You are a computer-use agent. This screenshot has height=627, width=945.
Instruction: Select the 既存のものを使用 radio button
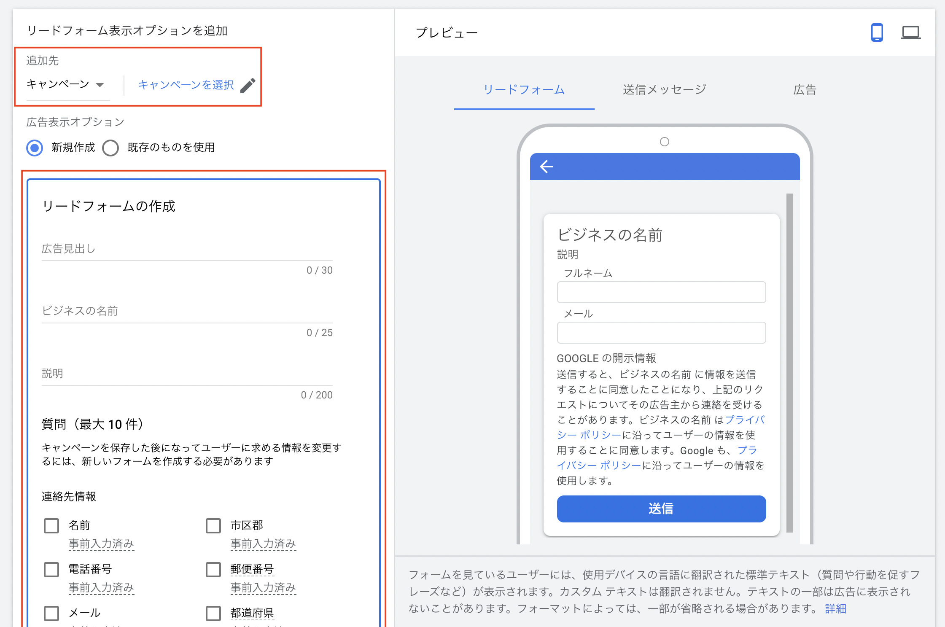[x=110, y=148]
